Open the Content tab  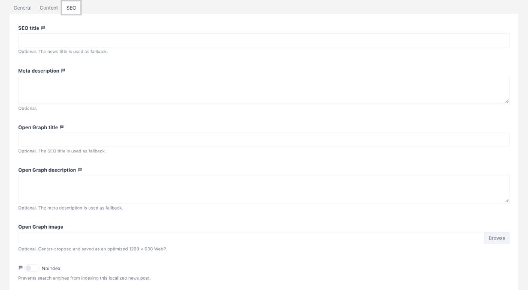[x=49, y=8]
